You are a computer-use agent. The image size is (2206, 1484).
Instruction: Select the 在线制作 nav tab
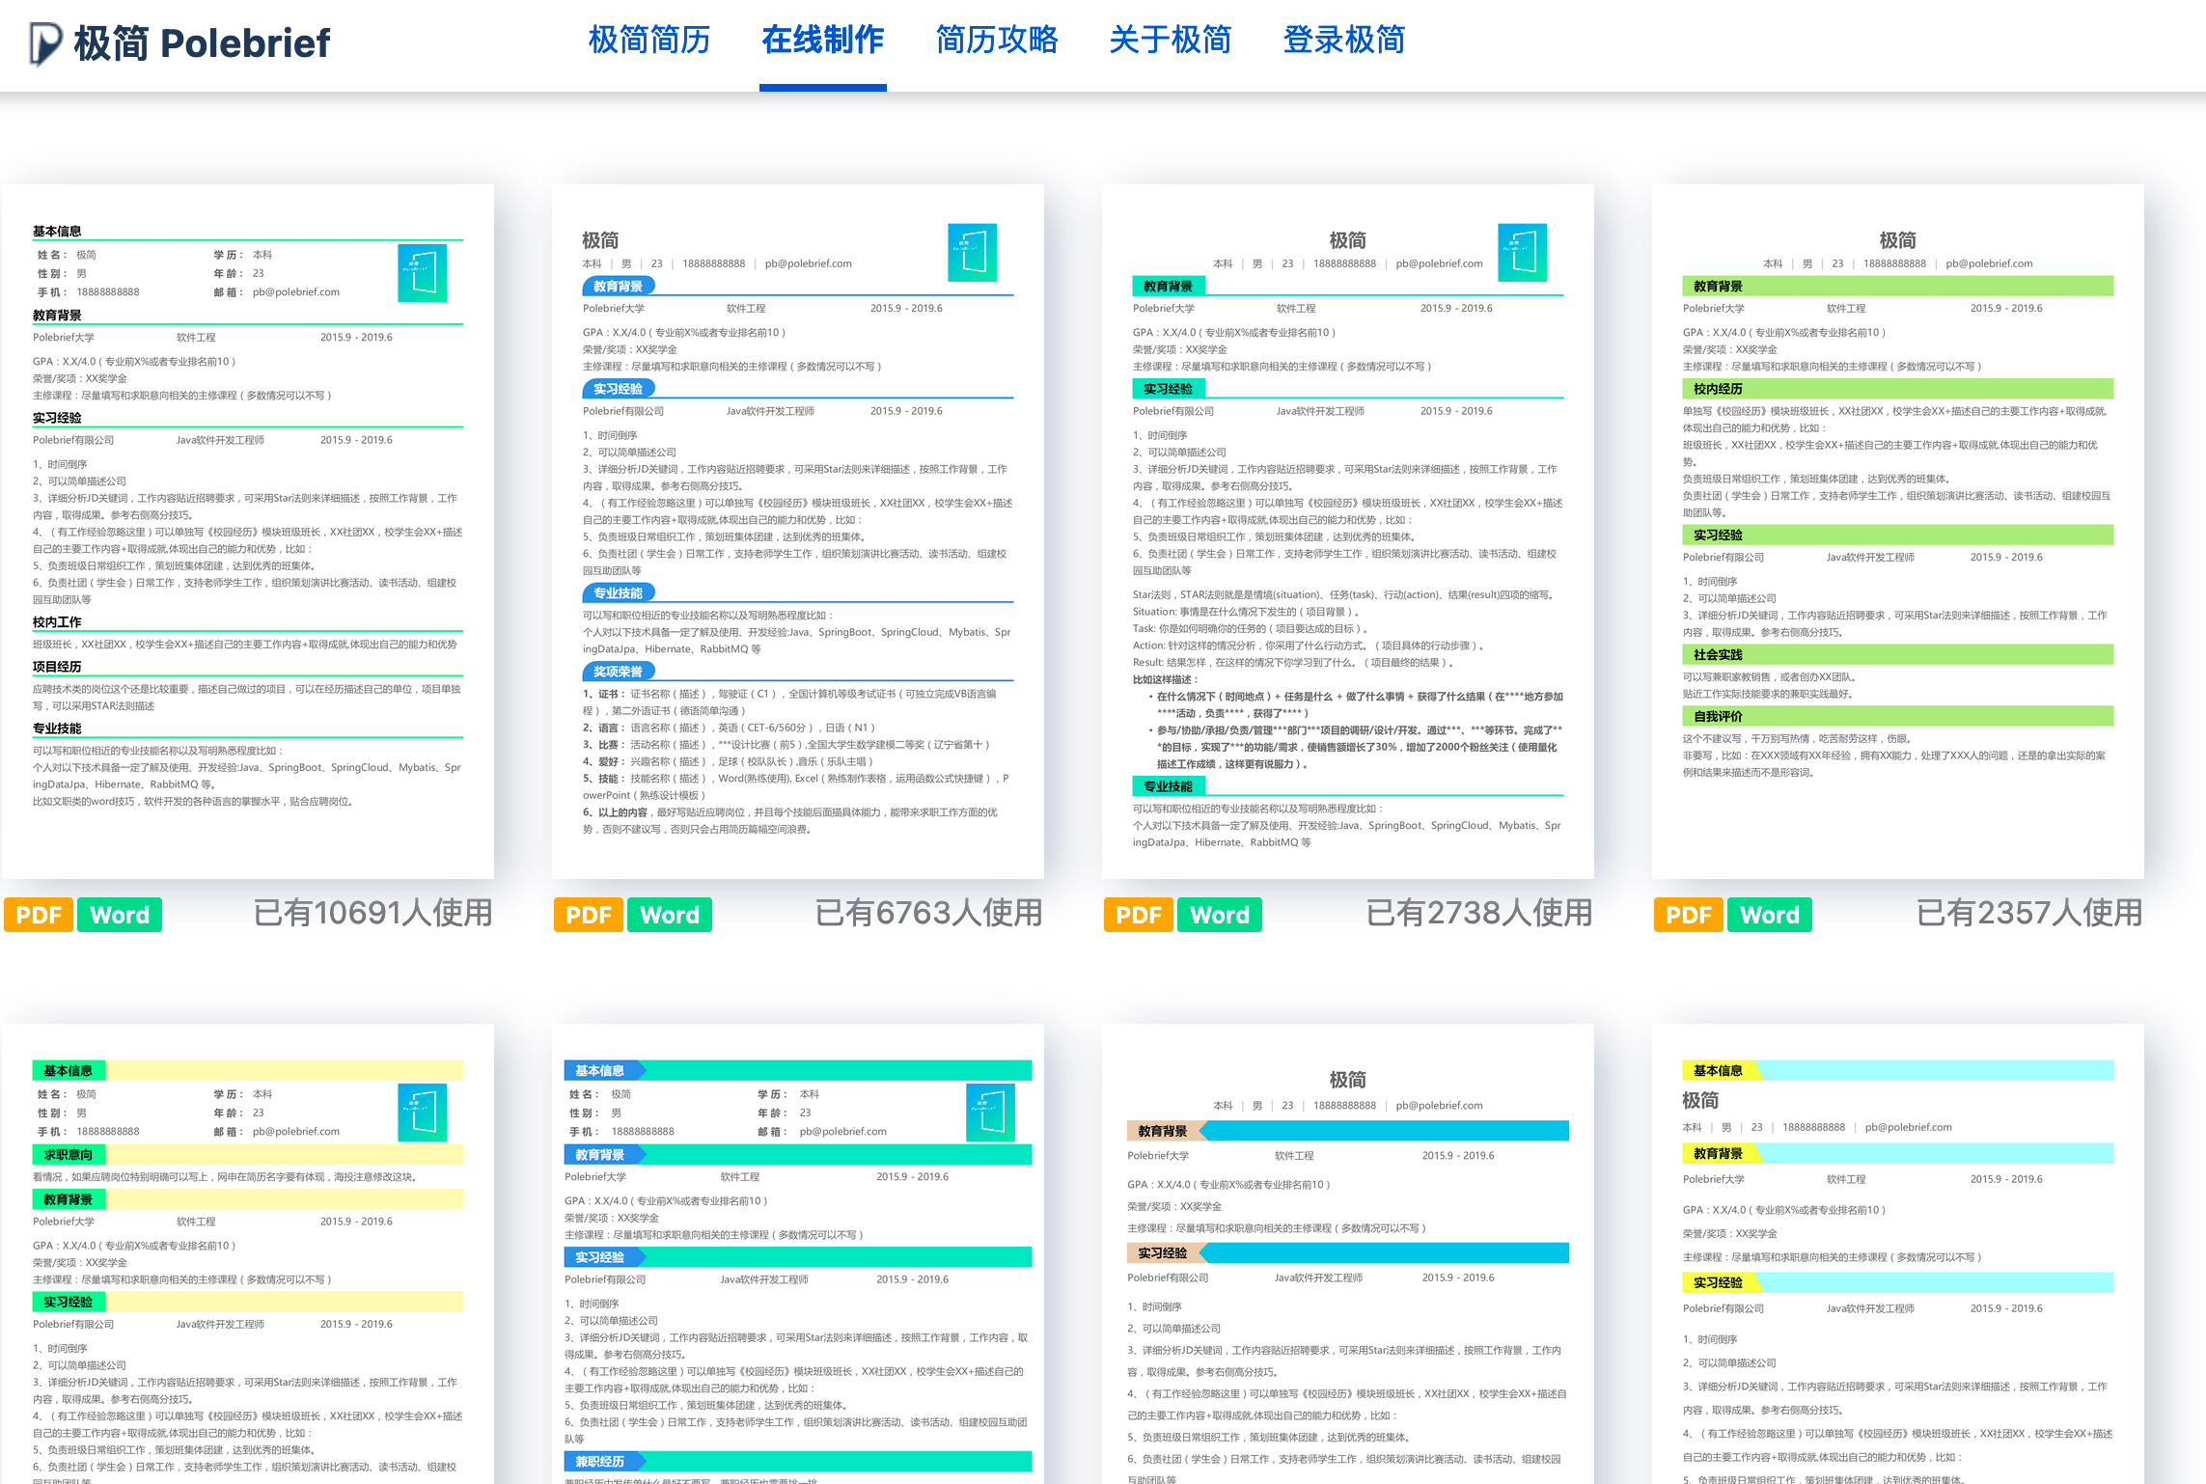(822, 41)
